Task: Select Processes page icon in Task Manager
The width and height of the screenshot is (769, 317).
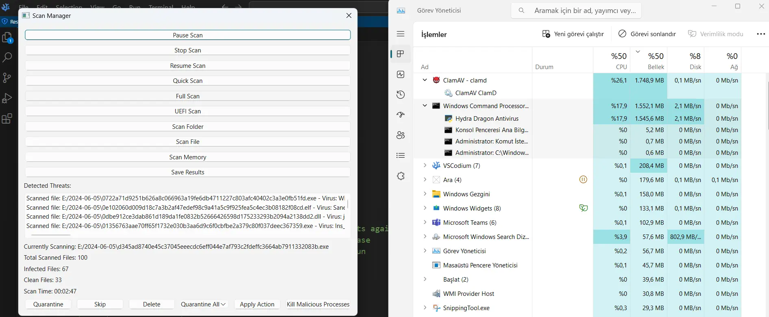Action: [x=401, y=54]
